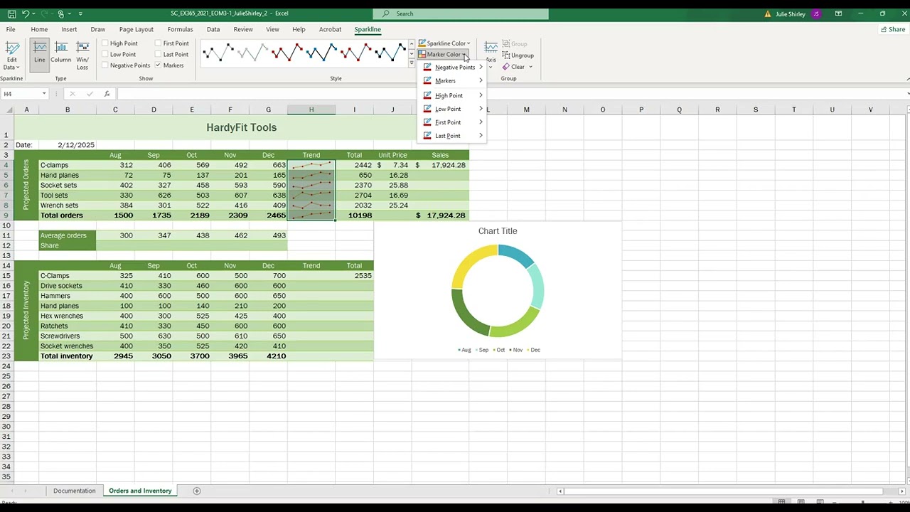
Task: Expand the formula bar chevron
Action: click(908, 94)
